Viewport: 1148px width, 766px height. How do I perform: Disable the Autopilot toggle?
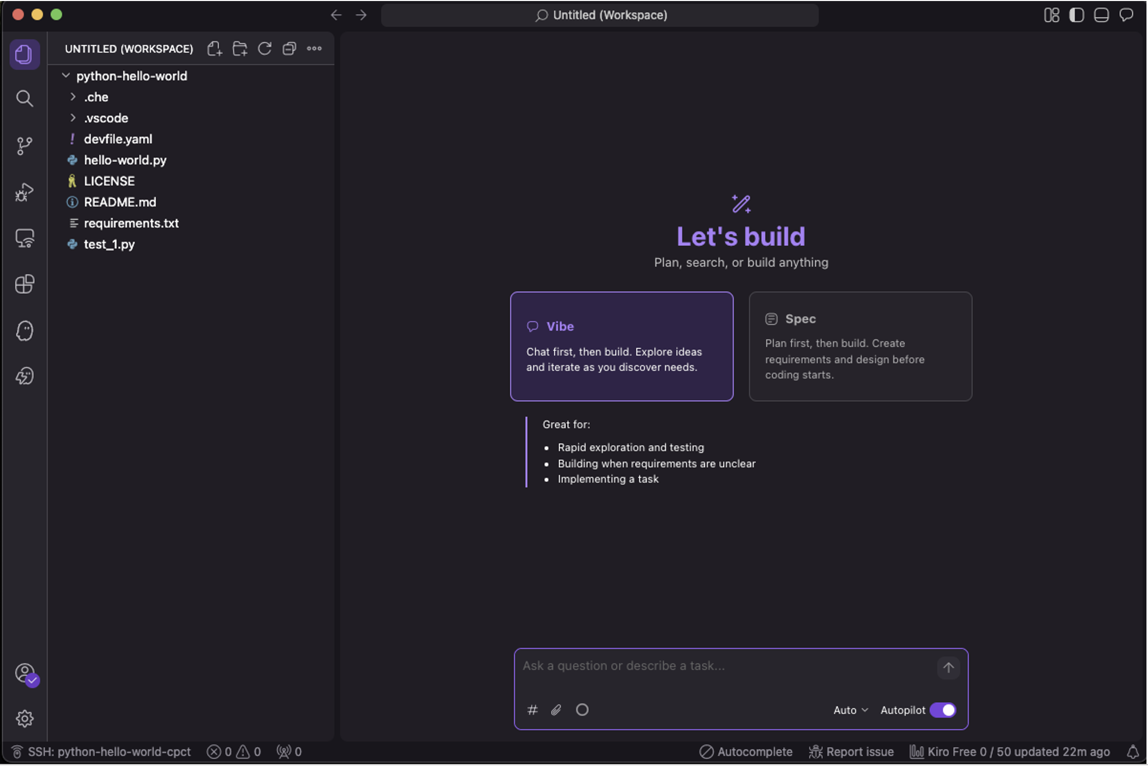pos(943,710)
